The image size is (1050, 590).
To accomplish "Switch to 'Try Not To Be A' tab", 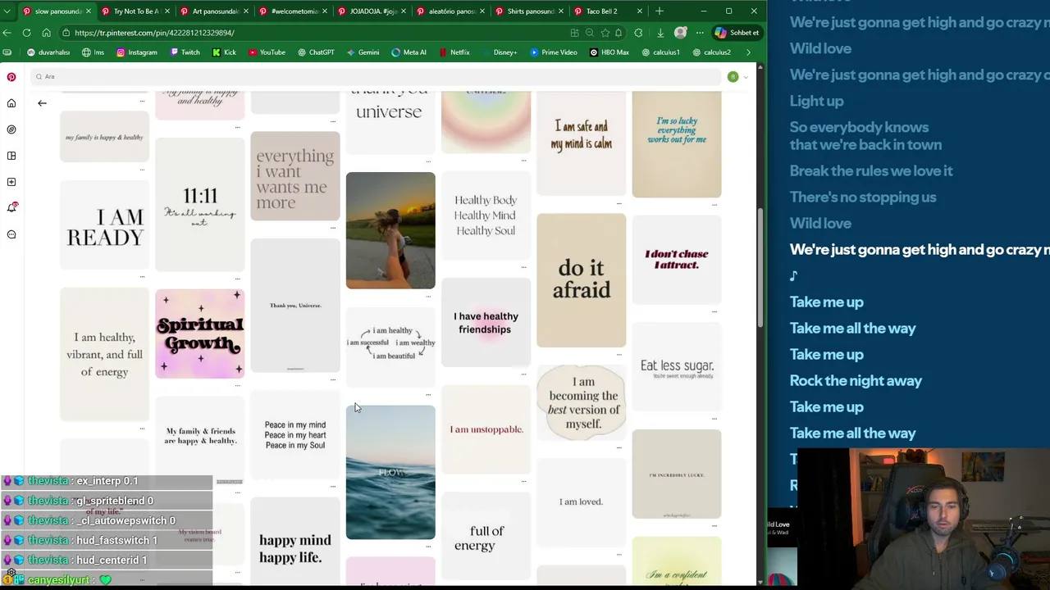I will click(x=136, y=11).
